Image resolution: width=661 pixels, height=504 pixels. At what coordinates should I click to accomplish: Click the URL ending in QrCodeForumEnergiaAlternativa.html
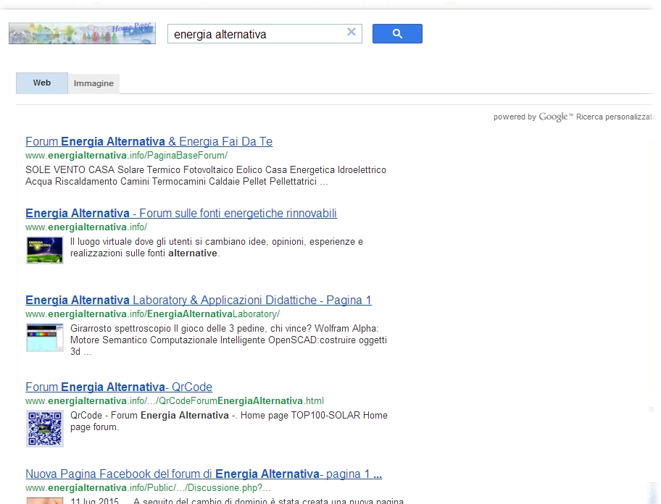(175, 401)
